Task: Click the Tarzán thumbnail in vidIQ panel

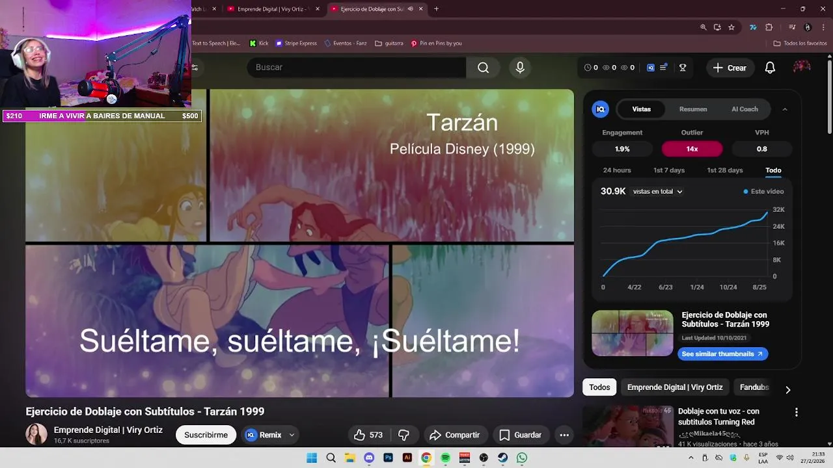Action: (632, 333)
